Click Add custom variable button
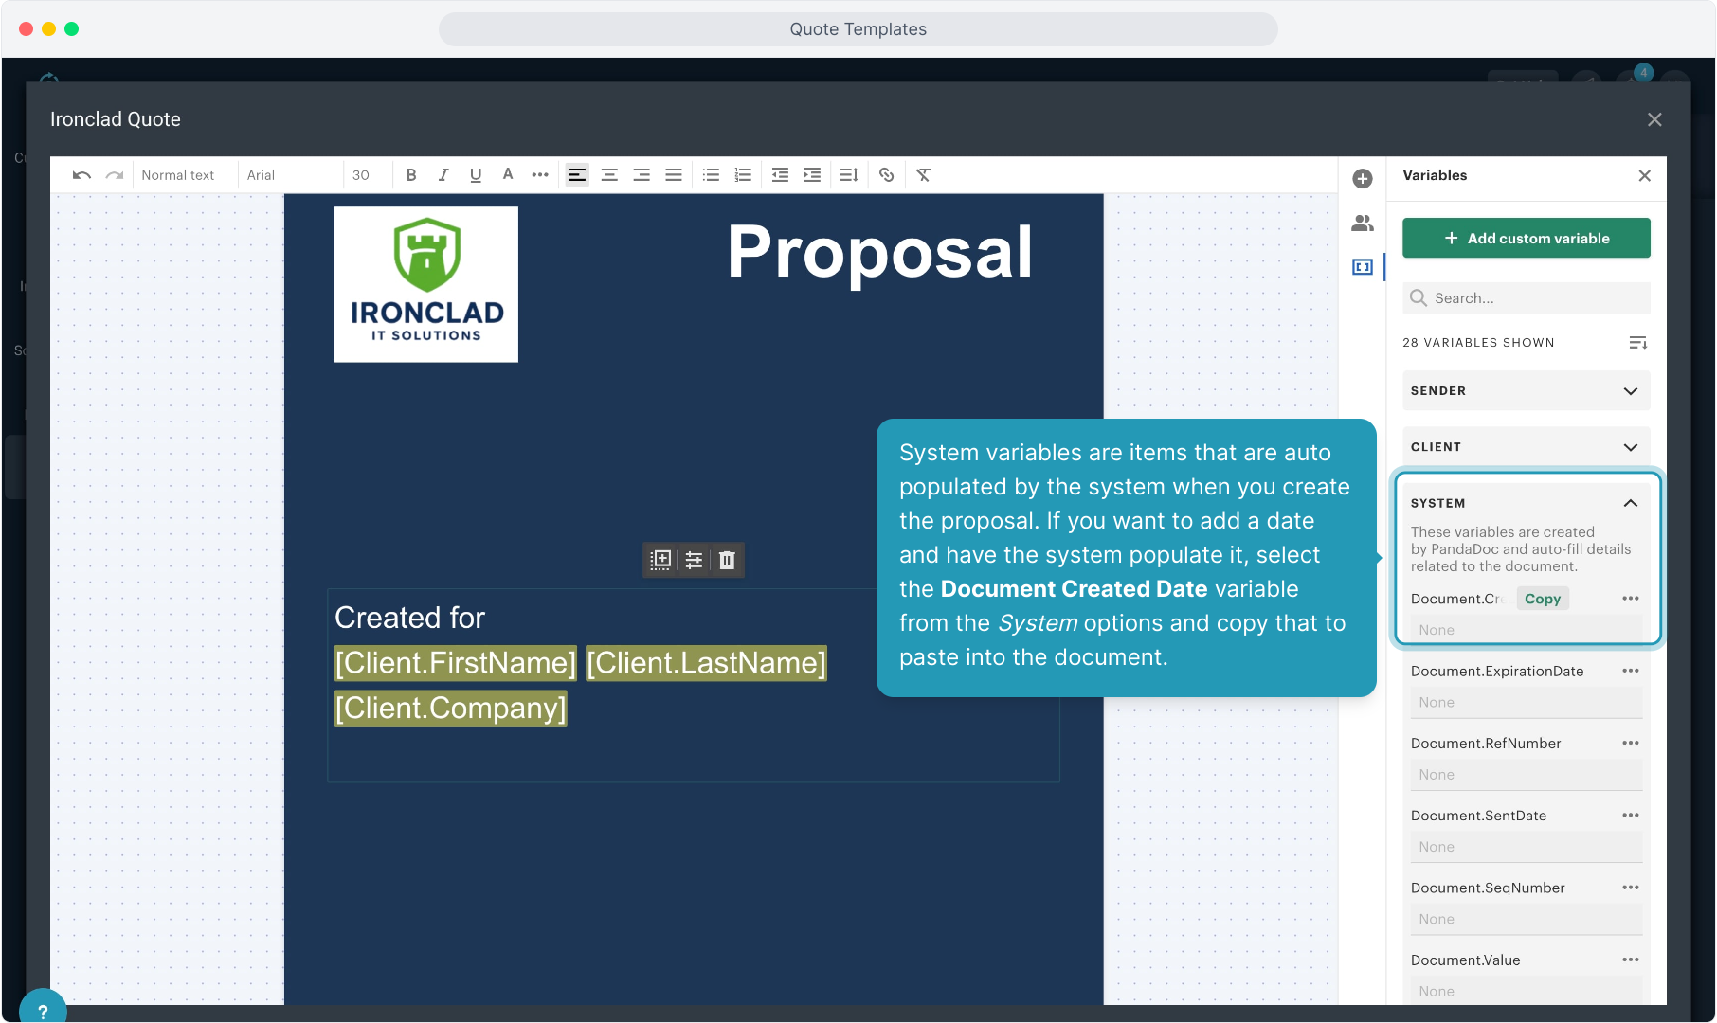Screen dimensions: 1717x1023 1527,238
